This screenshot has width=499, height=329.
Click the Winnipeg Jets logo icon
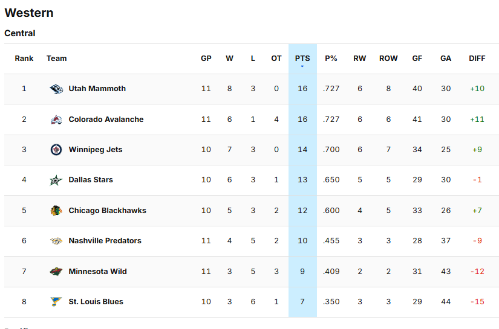(x=56, y=150)
